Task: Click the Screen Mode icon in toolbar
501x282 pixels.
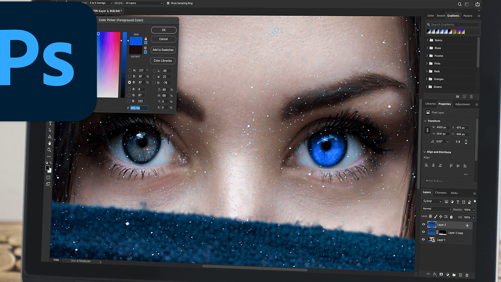Action: (x=48, y=184)
